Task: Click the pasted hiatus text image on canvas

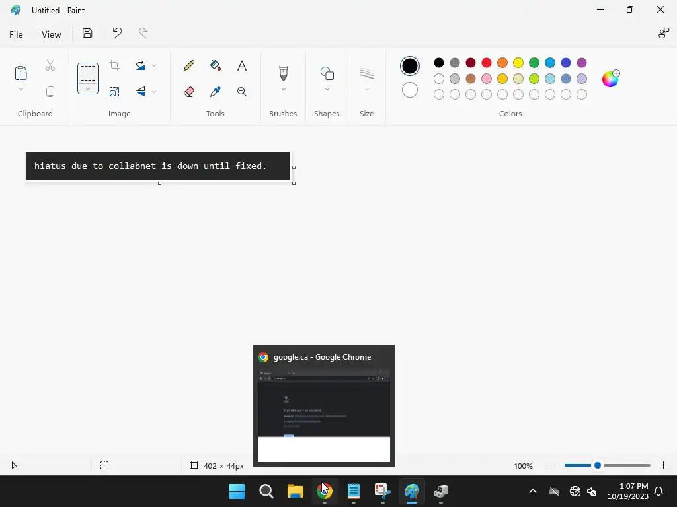Action: pos(158,166)
